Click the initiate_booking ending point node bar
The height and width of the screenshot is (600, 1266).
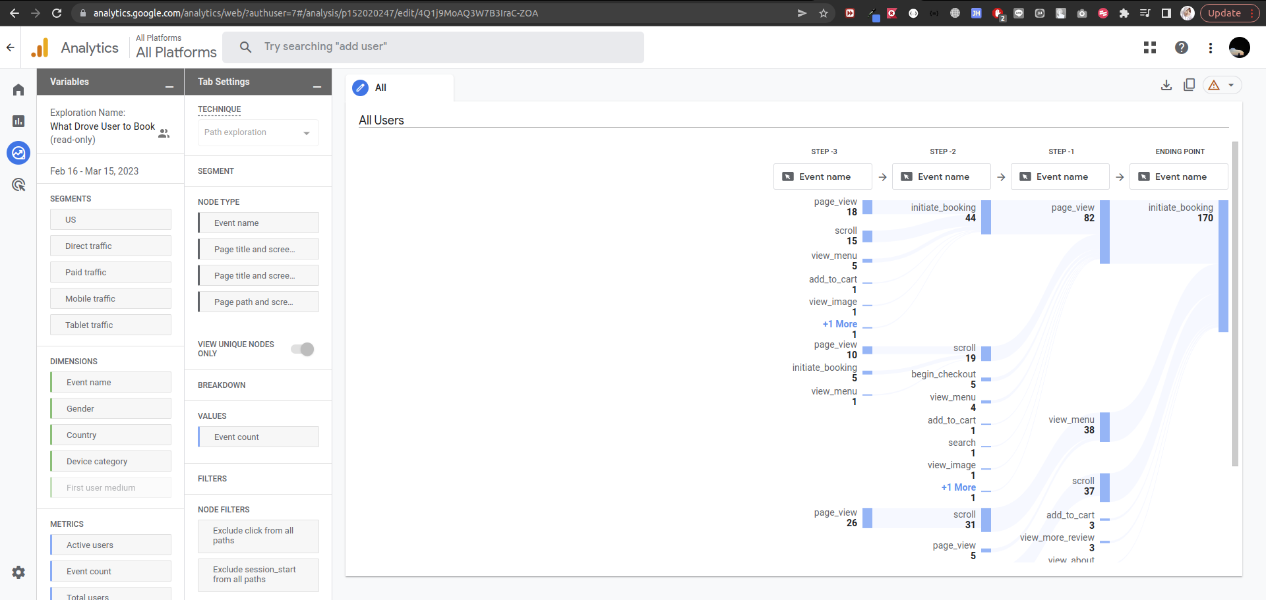point(1223,265)
